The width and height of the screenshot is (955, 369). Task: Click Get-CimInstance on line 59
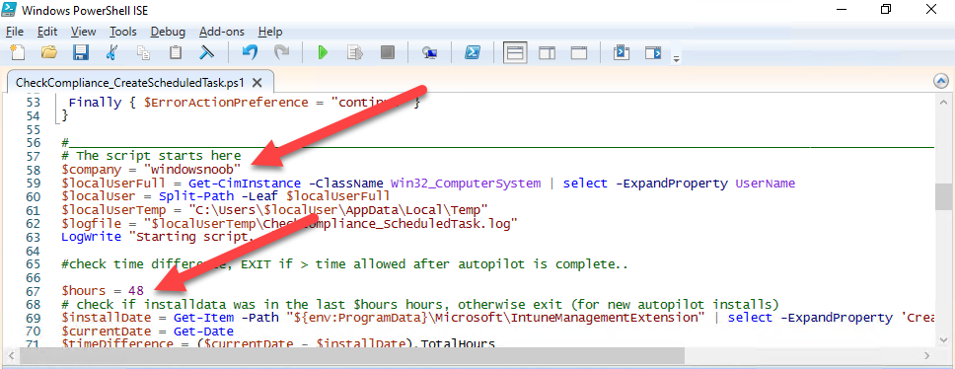click(x=245, y=183)
